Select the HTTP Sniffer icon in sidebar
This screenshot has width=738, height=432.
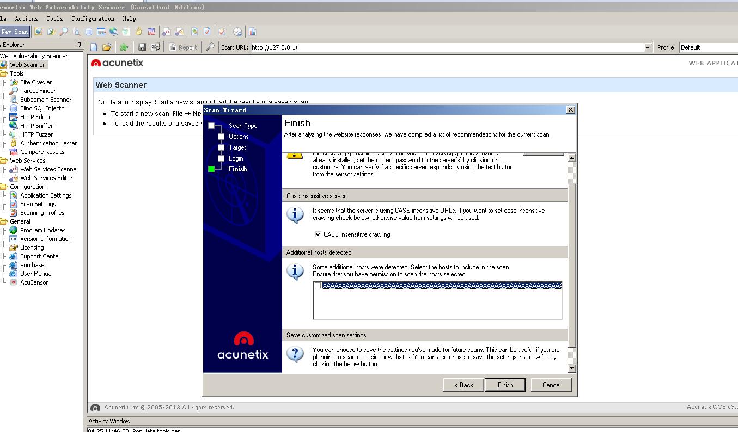14,126
